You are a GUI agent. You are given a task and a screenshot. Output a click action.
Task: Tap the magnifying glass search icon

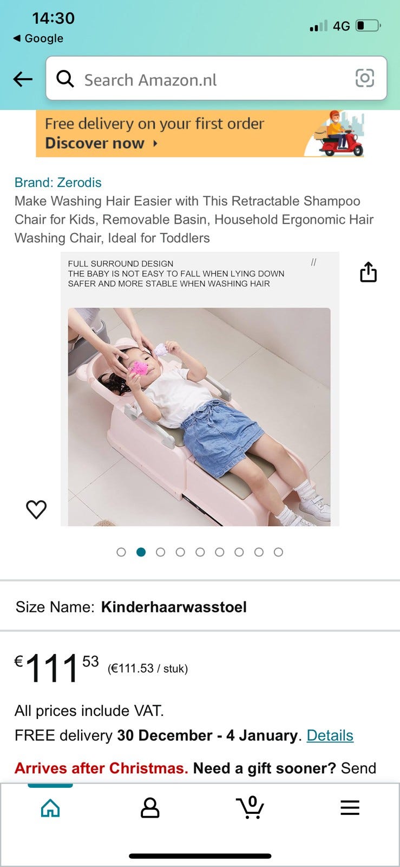pyautogui.click(x=65, y=79)
